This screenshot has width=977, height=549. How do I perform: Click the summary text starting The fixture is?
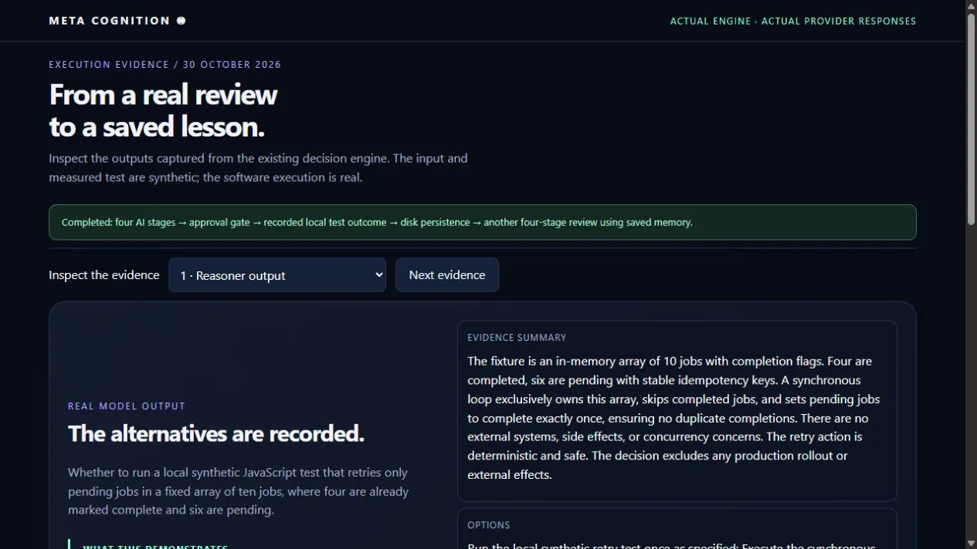(673, 418)
